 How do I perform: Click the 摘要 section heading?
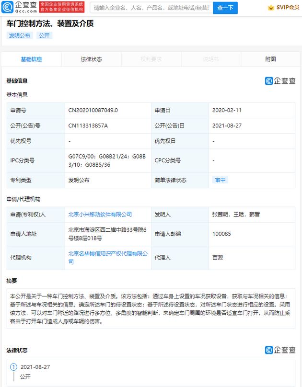(12, 281)
